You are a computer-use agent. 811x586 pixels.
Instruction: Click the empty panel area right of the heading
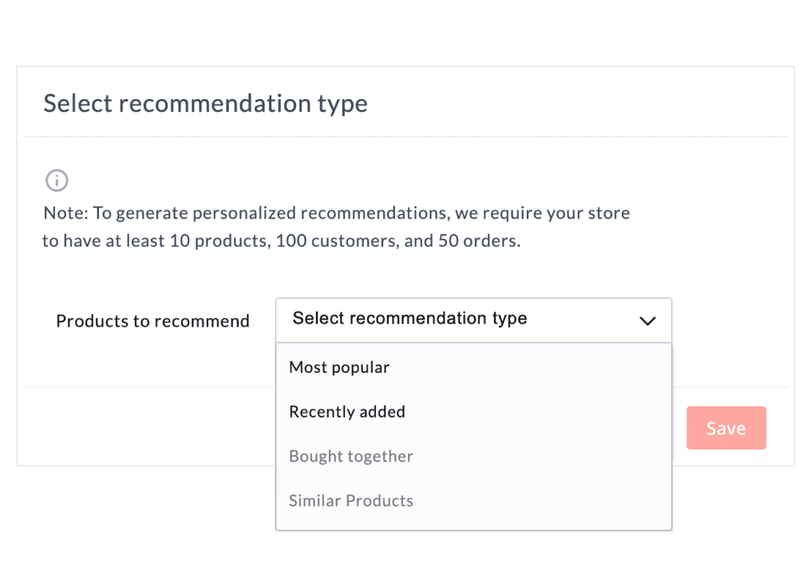(x=575, y=103)
